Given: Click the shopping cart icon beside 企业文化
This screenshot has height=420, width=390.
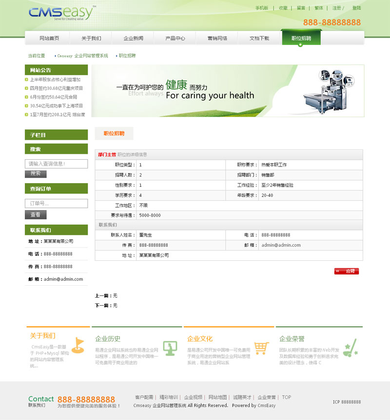Looking at the screenshot, I should click(x=262, y=348).
